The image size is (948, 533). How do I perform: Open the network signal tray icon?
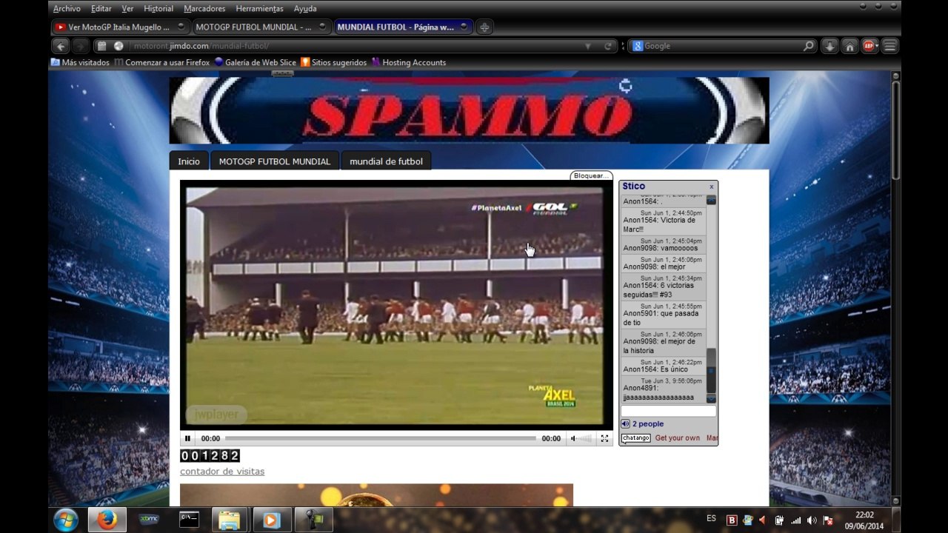click(x=796, y=520)
